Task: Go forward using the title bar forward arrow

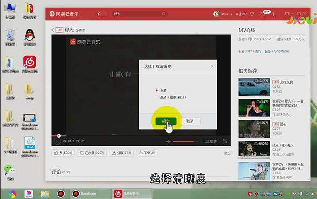Action: pyautogui.click(x=105, y=14)
